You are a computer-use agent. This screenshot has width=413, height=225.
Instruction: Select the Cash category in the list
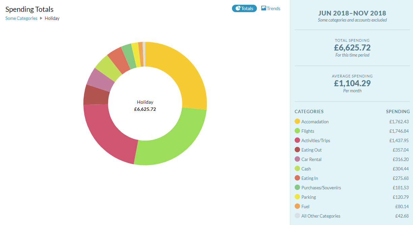click(x=352, y=169)
